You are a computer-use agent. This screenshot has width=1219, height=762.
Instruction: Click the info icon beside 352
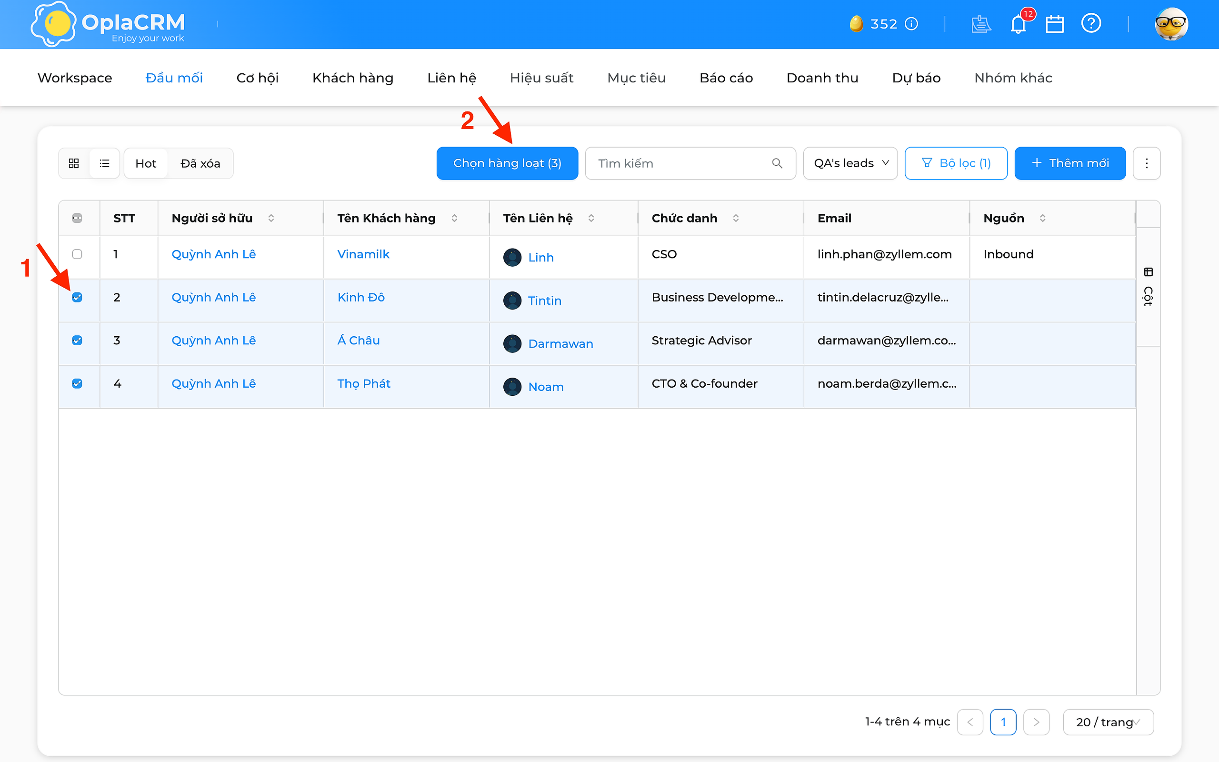click(x=912, y=24)
